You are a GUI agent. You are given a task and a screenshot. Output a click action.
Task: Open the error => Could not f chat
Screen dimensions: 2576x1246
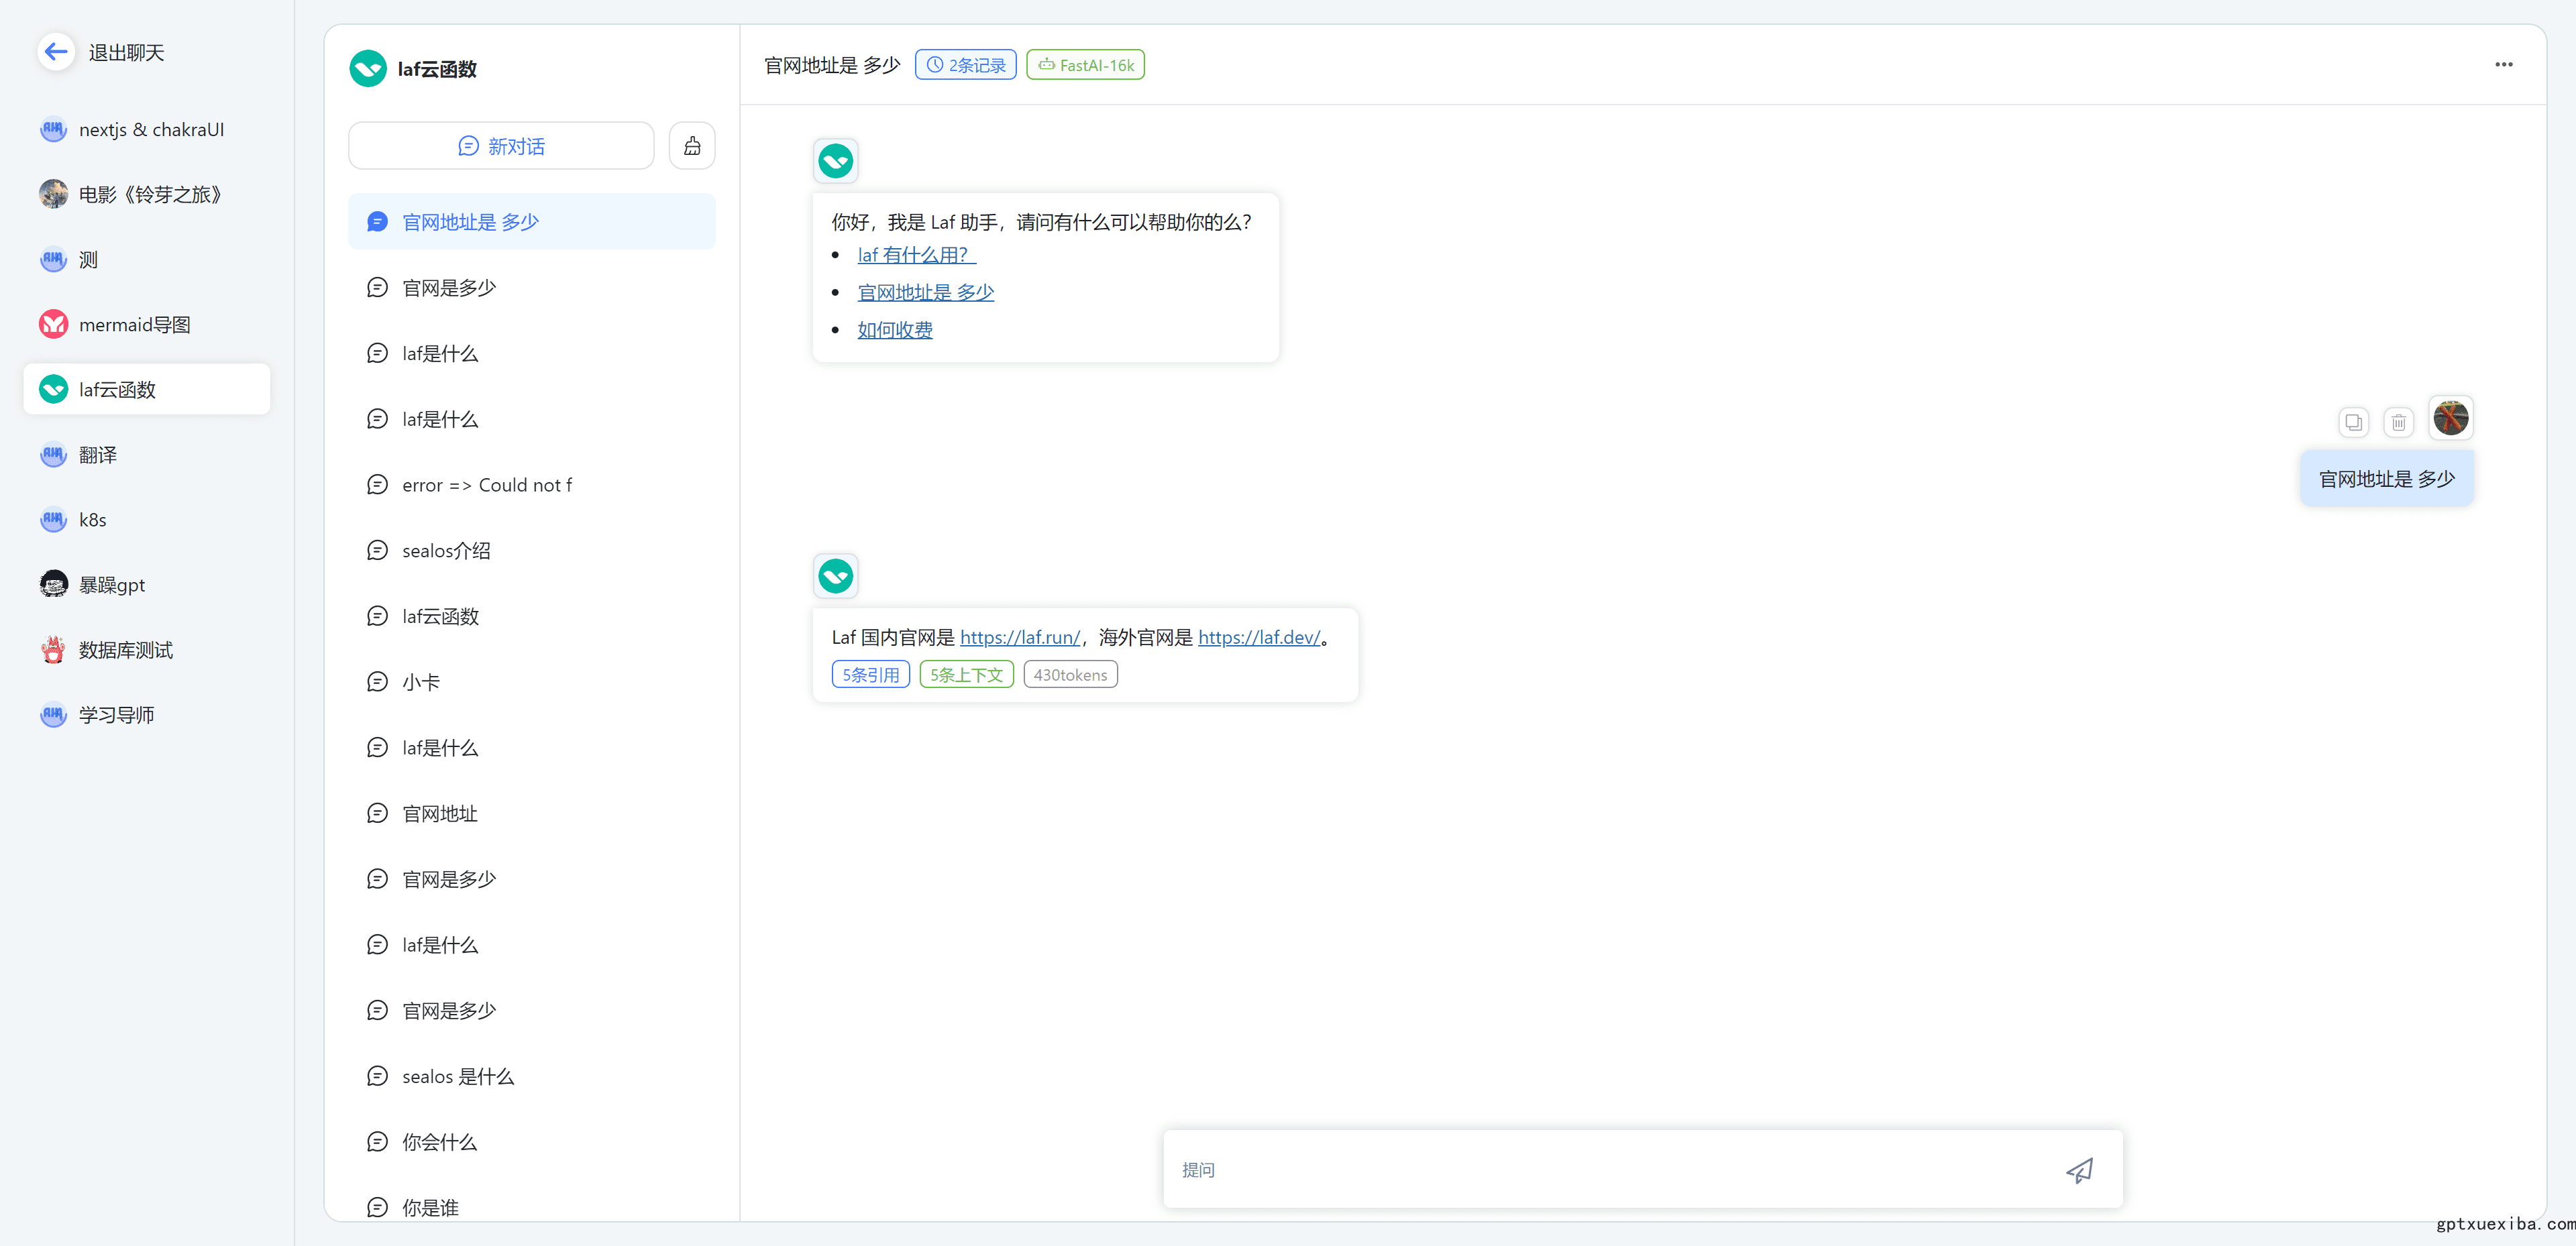coord(532,484)
